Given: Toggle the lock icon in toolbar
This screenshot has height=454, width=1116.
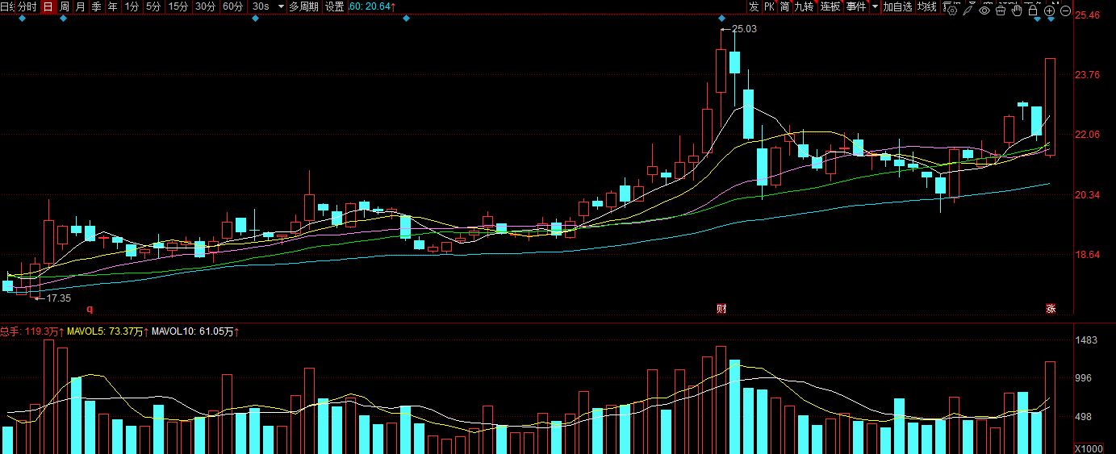Looking at the screenshot, I should (1033, 10).
